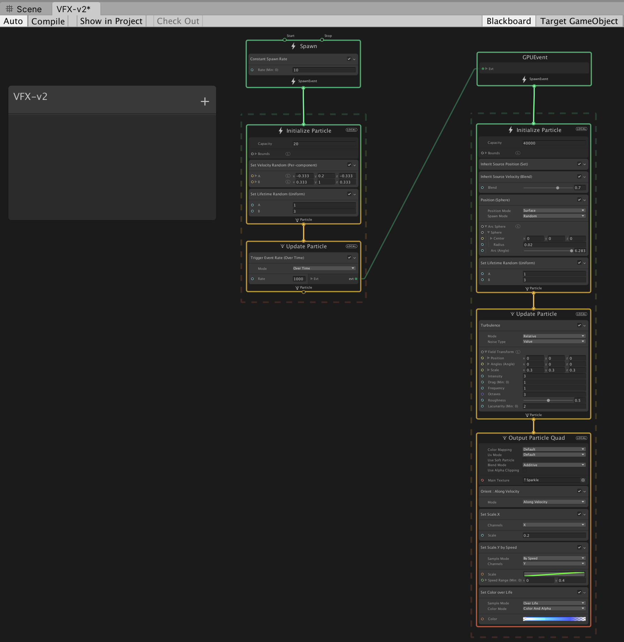Open the Position Mode dropdown showing Surface
The width and height of the screenshot is (624, 642).
click(554, 211)
